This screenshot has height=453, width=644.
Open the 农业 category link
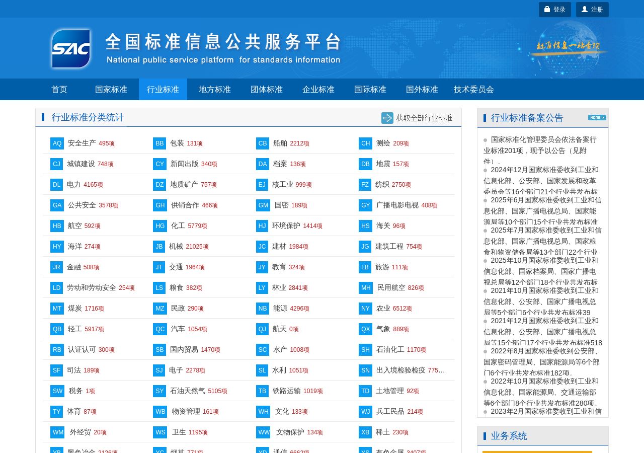point(383,309)
